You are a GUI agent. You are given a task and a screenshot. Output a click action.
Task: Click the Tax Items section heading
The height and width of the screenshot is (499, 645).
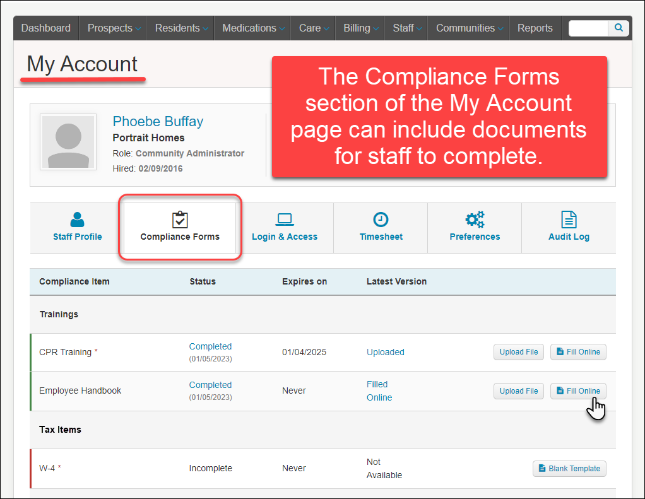(60, 430)
